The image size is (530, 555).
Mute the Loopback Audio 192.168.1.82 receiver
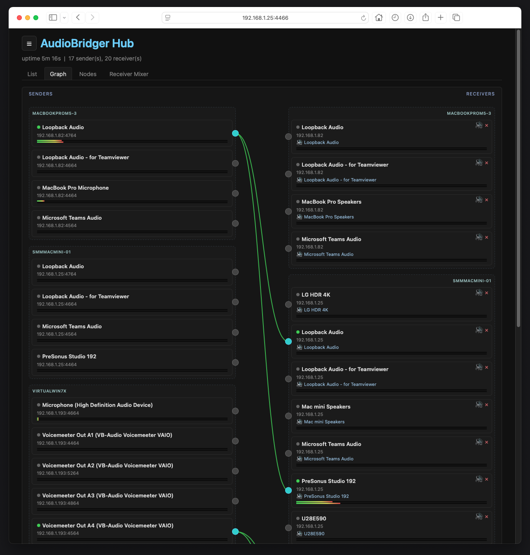click(479, 125)
